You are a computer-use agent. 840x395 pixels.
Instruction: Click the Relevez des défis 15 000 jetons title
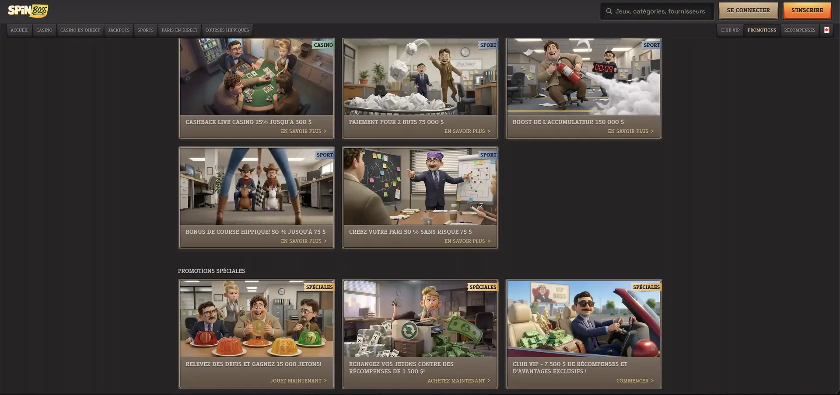(x=253, y=364)
